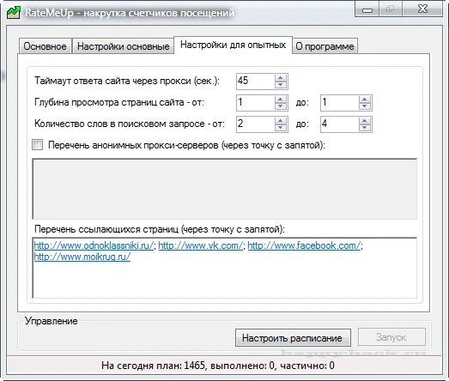Minimize the RateMeUp window
449x381 pixels.
(367, 9)
